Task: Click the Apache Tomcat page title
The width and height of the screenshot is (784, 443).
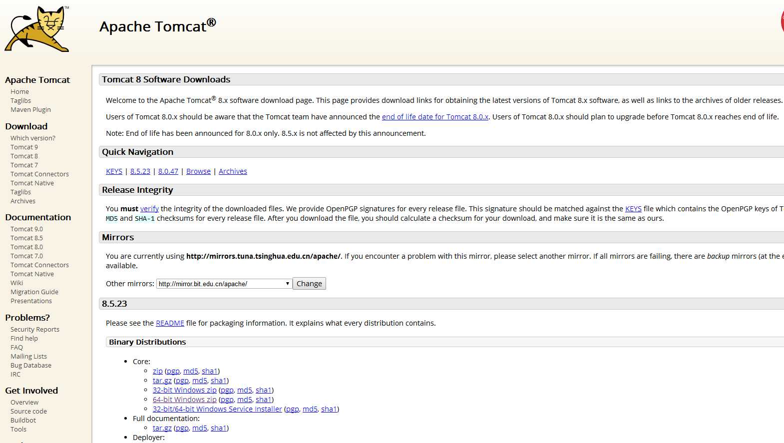Action: (158, 26)
